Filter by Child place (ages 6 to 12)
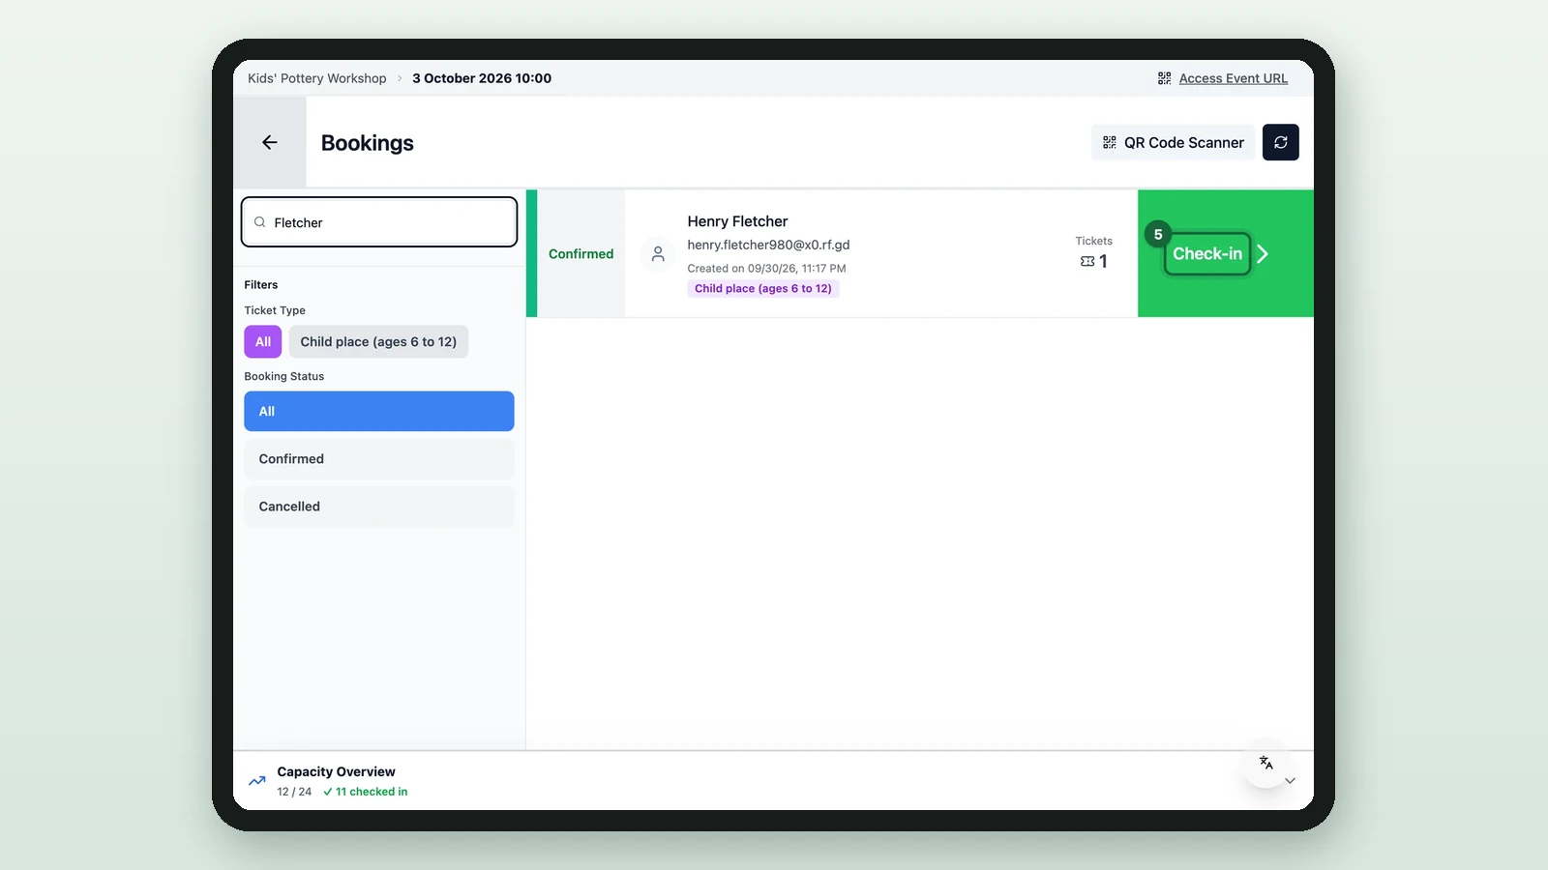This screenshot has width=1548, height=870. (378, 341)
